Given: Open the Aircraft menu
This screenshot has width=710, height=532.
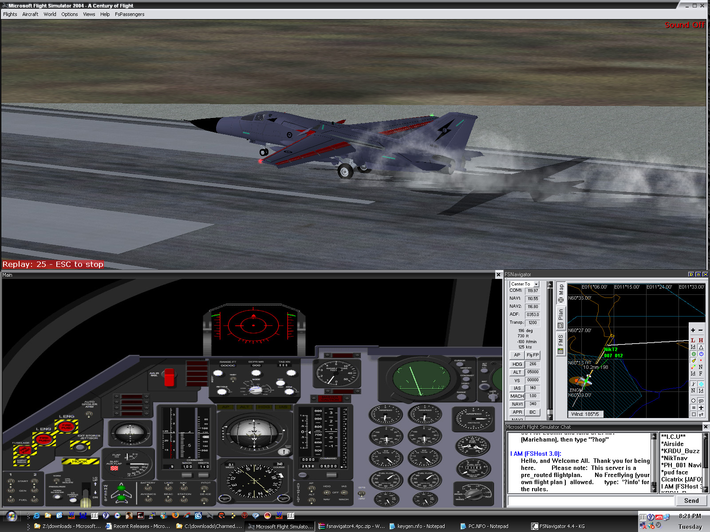Looking at the screenshot, I should tap(30, 14).
